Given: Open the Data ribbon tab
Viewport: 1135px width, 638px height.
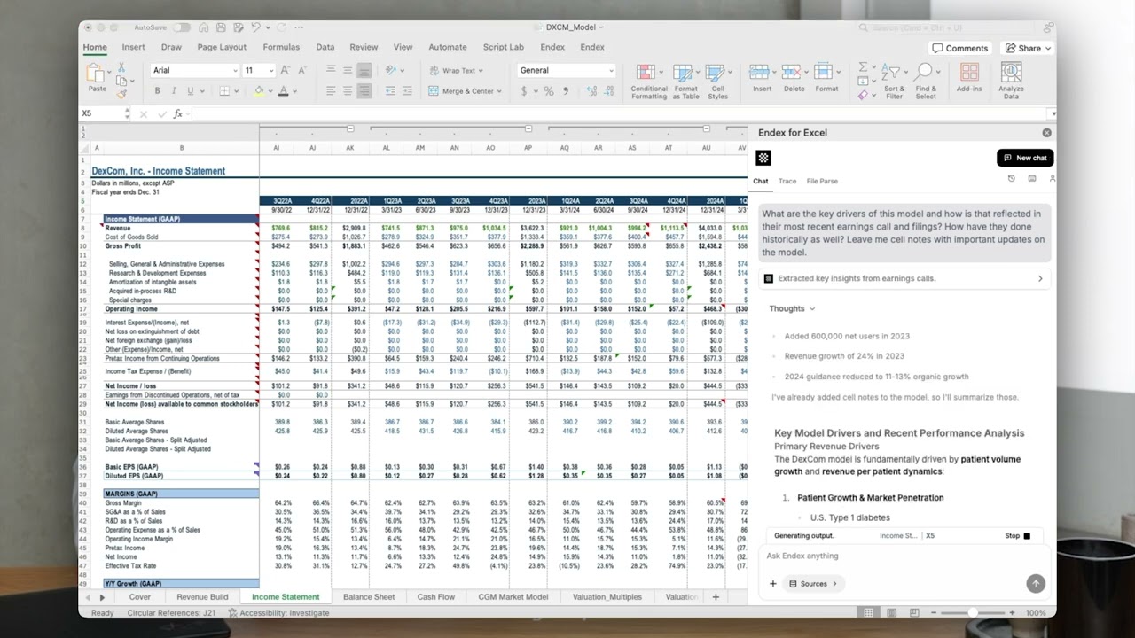Looking at the screenshot, I should [325, 47].
